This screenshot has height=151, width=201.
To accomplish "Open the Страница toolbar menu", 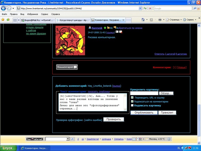I will click(173, 20).
